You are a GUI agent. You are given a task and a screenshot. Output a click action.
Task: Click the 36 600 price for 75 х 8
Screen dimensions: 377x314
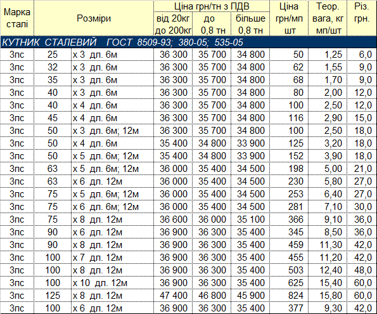pyautogui.click(x=174, y=219)
